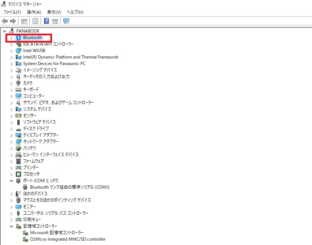Click the Bluetooth category icon
The width and height of the screenshot is (312, 245).
tap(18, 38)
